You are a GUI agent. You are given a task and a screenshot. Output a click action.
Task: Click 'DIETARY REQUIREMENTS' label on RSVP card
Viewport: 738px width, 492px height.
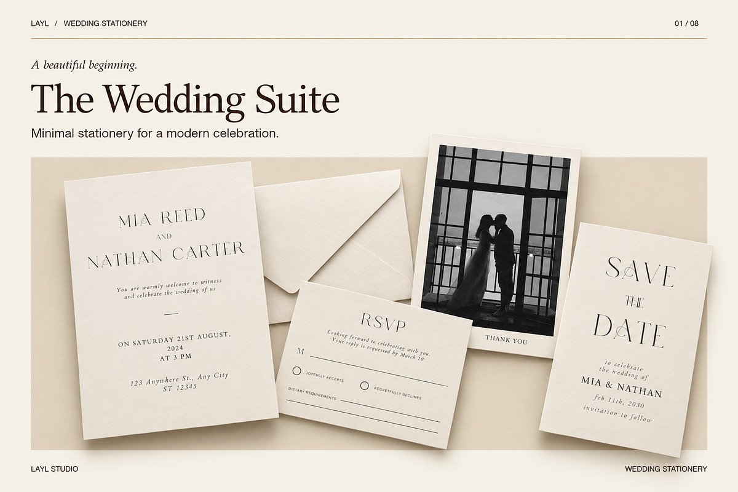[312, 394]
